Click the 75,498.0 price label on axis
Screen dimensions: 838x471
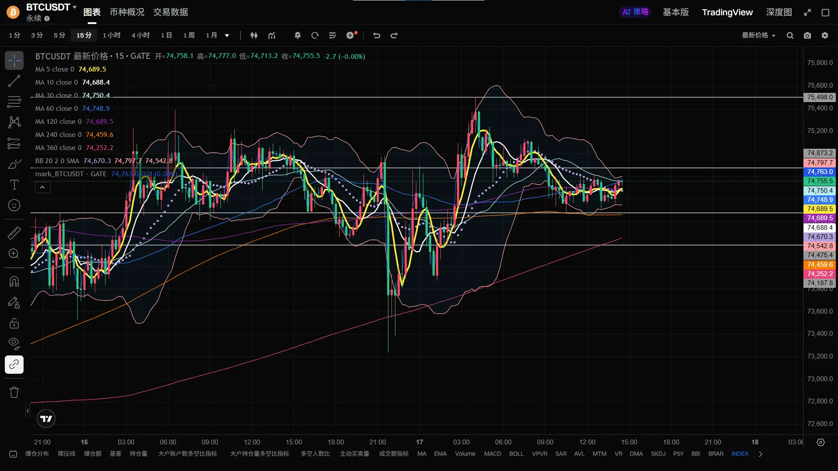point(820,97)
